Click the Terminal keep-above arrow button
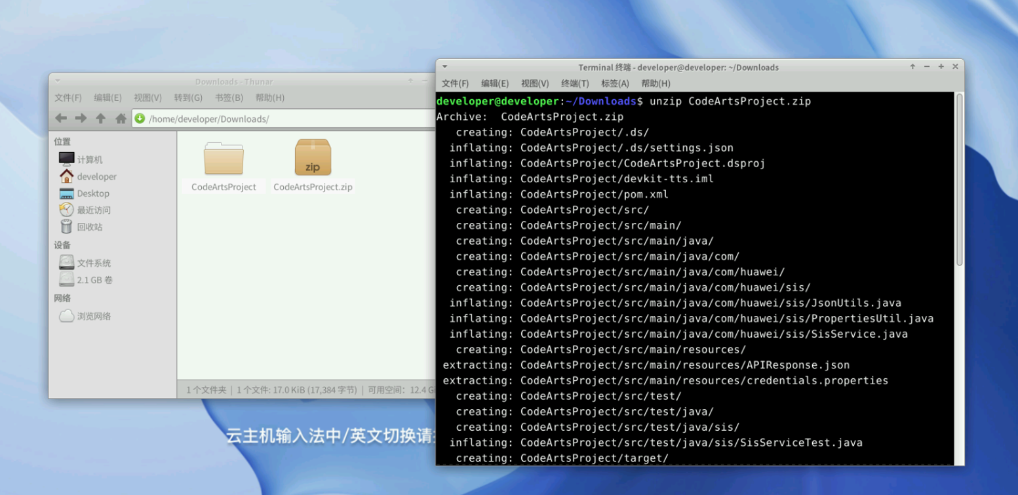Screen dimensions: 1018x495 (912, 67)
